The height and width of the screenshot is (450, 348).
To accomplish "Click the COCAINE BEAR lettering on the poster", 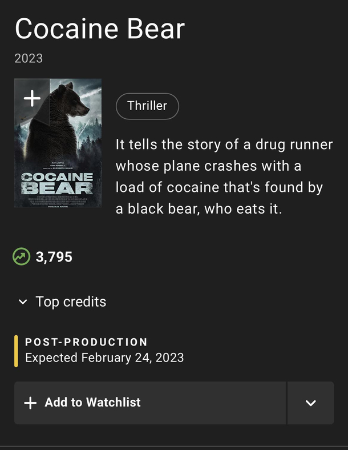I will pos(57,183).
